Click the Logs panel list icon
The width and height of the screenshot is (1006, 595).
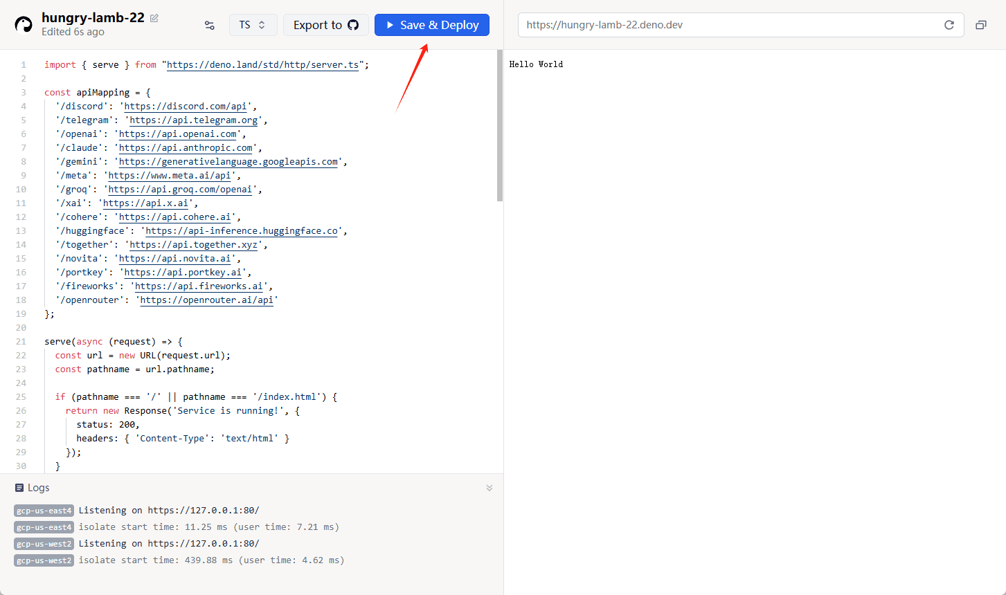19,488
